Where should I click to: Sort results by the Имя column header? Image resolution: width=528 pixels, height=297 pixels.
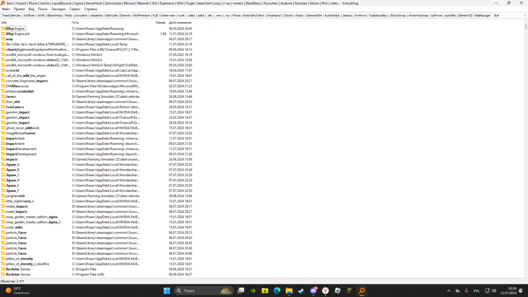click(x=35, y=23)
